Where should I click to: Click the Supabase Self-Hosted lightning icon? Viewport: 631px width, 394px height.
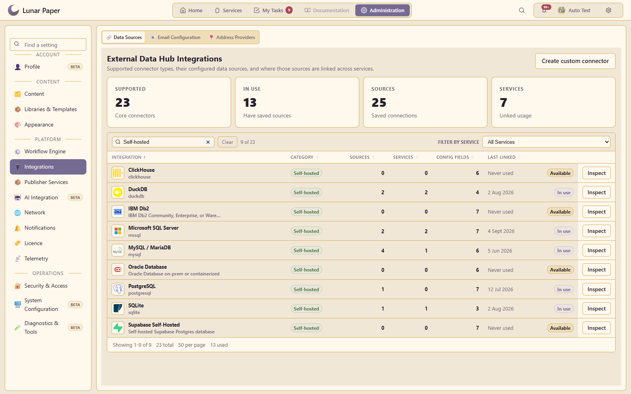118,328
